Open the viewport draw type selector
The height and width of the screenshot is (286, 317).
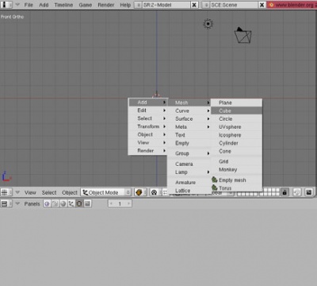point(140,192)
